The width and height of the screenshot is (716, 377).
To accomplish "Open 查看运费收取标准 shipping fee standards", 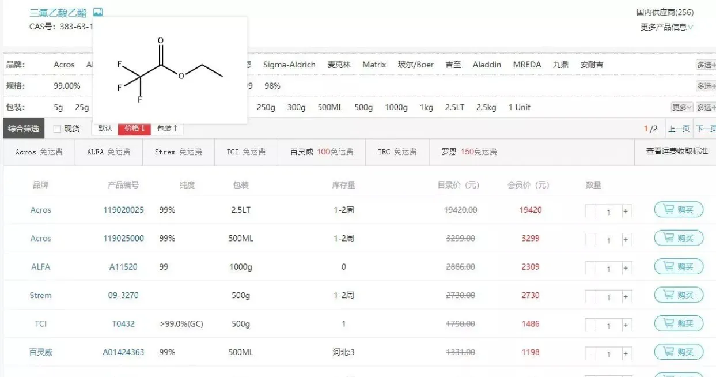I will click(x=677, y=152).
